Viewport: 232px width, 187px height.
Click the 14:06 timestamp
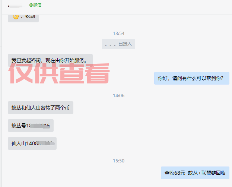[119, 96]
